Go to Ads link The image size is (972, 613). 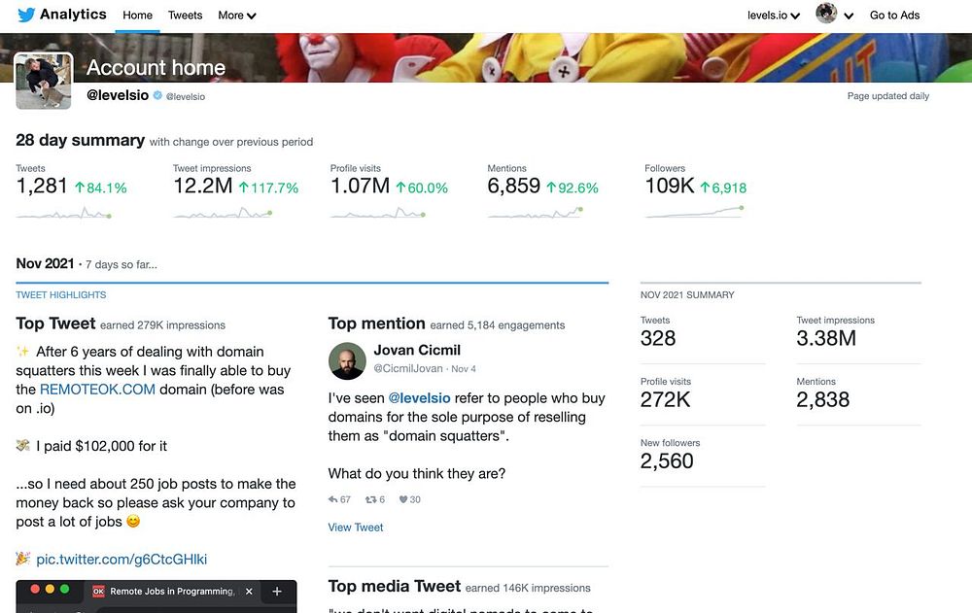pos(894,16)
